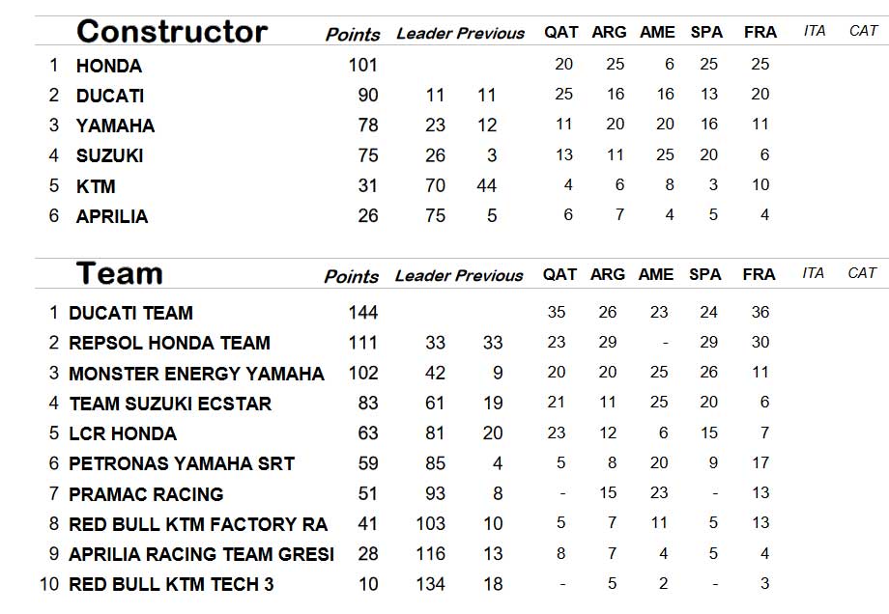
Task: Click HONDA in constructor standings
Action: 109,66
